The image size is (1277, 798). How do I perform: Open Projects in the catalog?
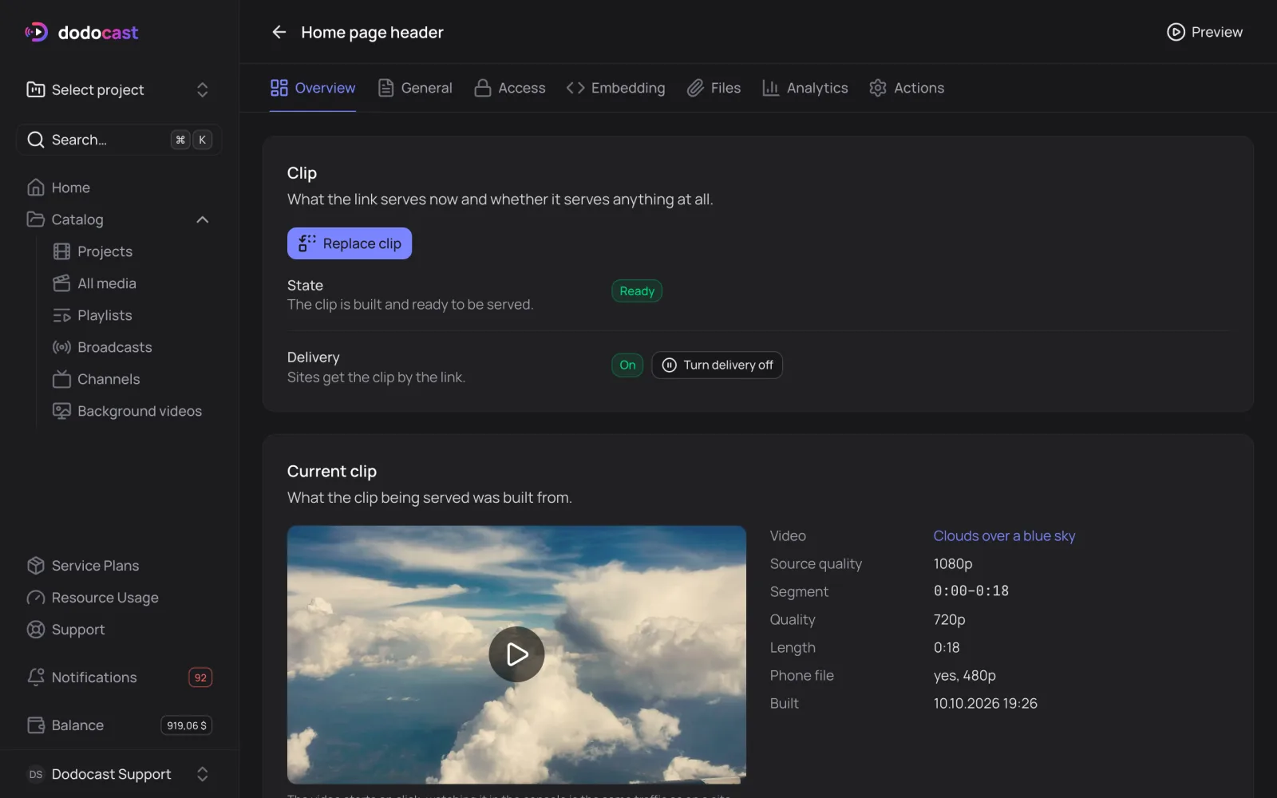[132, 251]
